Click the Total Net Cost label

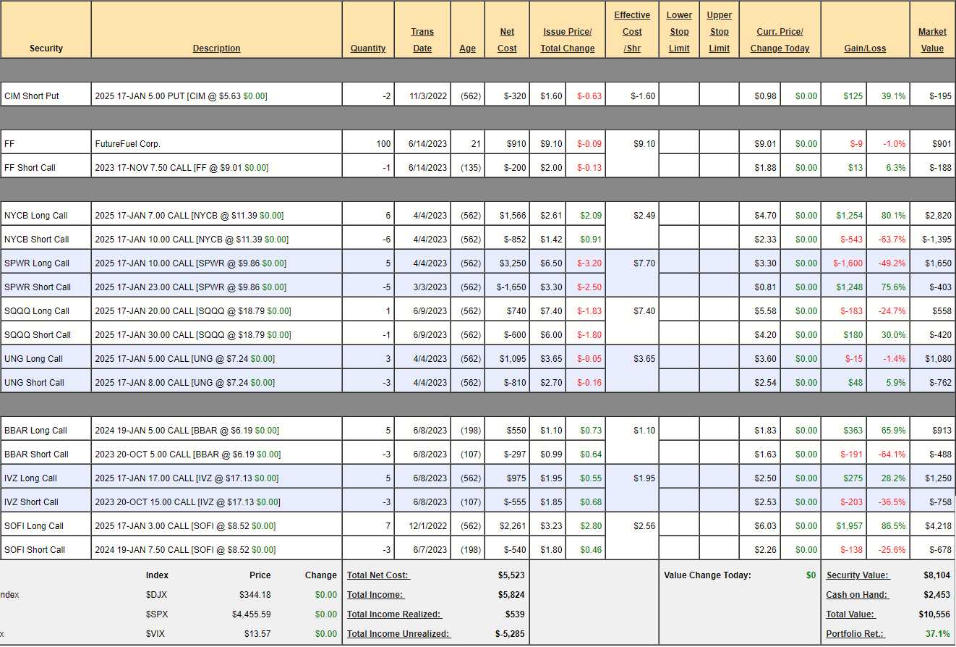[x=378, y=575]
